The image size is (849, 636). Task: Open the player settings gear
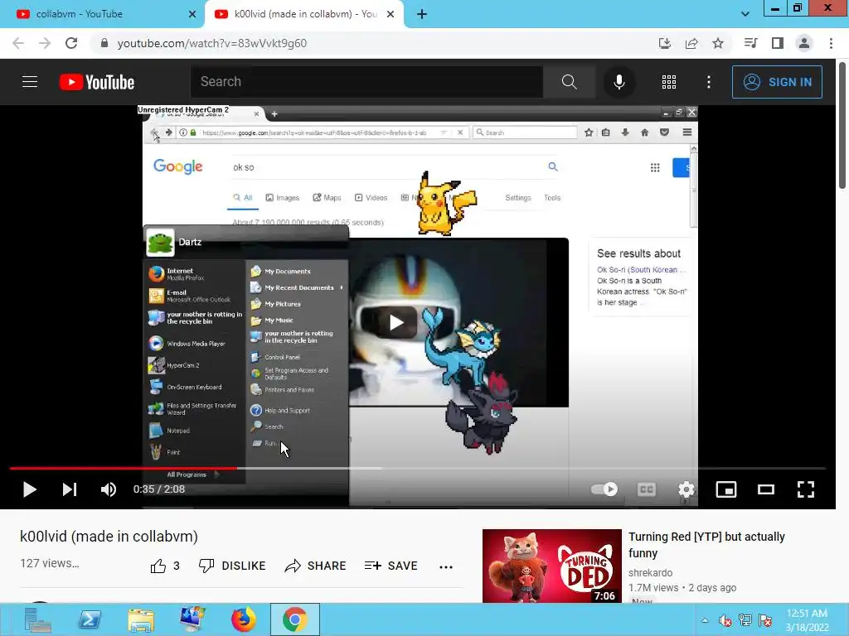686,489
